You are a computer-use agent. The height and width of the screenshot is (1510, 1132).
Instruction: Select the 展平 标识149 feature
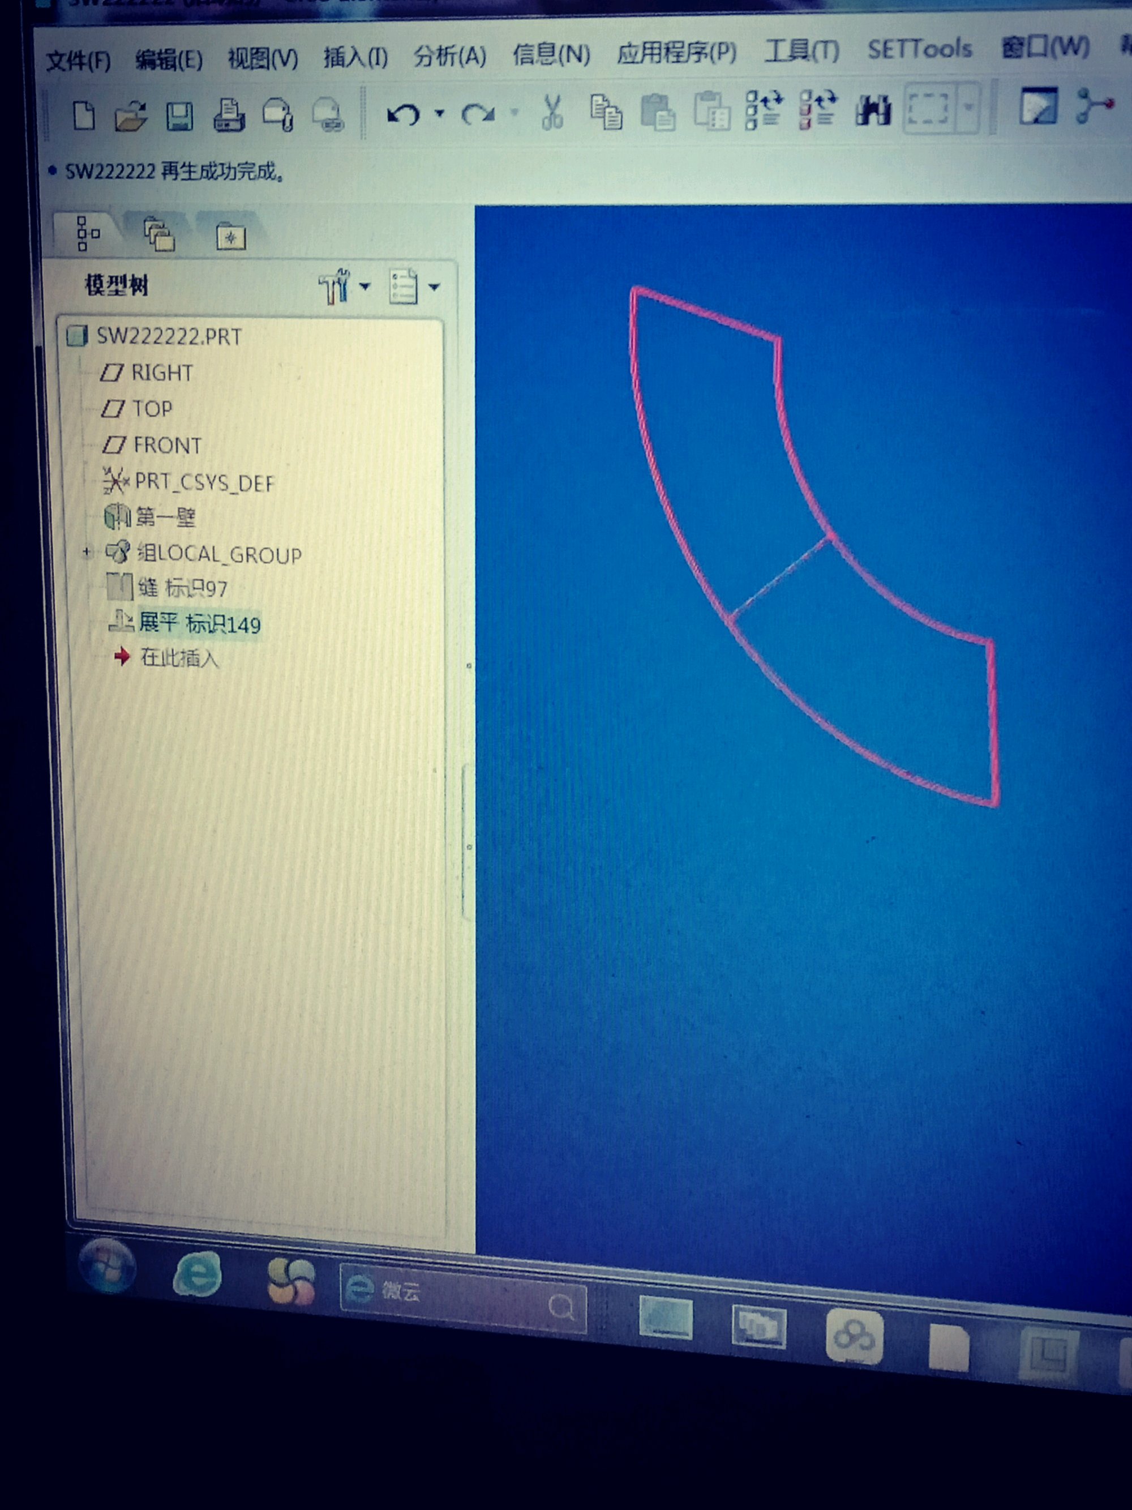point(199,624)
